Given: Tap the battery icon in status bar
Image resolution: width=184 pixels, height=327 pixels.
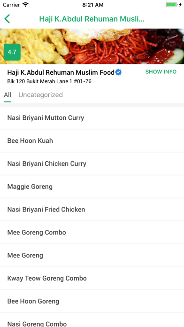Looking at the screenshot, I should point(172,5).
